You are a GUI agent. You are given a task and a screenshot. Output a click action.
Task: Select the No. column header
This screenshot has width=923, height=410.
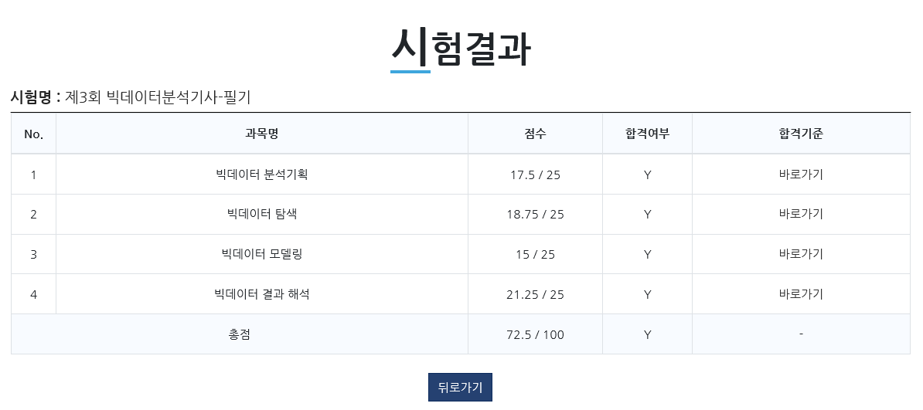33,134
